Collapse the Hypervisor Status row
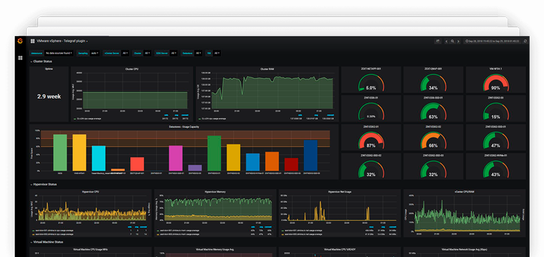Screen dimensions: 544x257 click(x=44, y=184)
